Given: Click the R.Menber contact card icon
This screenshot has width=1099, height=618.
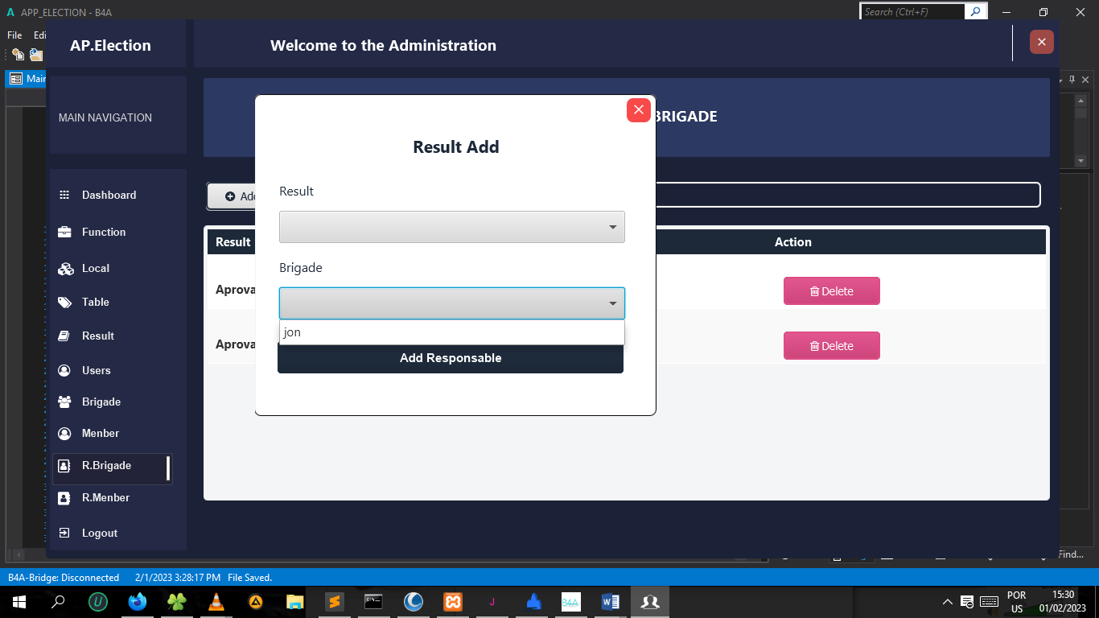Looking at the screenshot, I should (64, 498).
